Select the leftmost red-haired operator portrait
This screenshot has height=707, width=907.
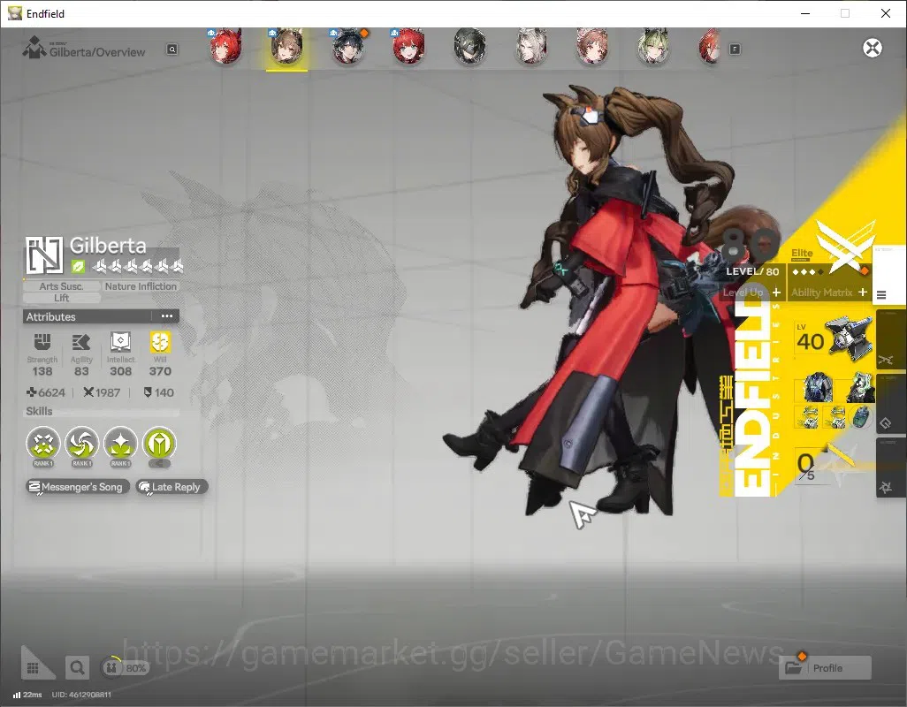pos(225,47)
